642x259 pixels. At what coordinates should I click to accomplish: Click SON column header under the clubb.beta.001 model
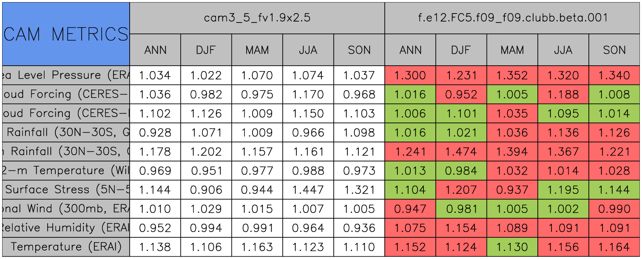tap(614, 50)
